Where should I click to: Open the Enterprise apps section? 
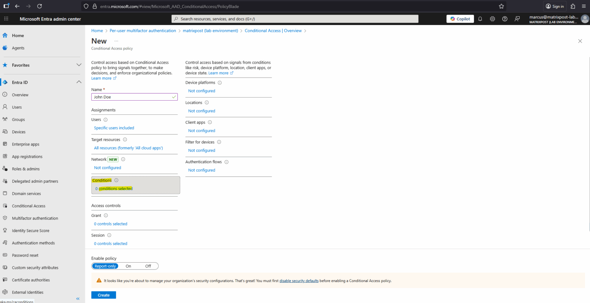[x=31, y=144]
